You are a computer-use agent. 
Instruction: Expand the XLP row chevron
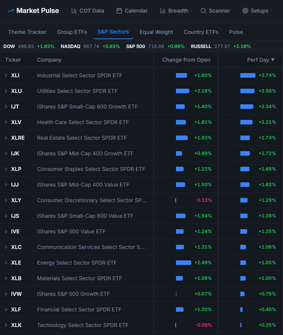coord(6,169)
